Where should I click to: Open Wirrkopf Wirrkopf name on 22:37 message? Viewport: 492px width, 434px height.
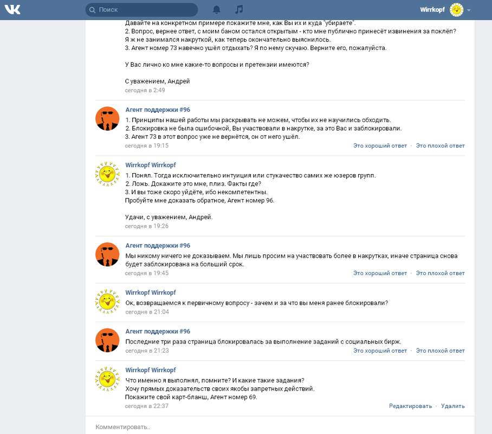point(151,370)
